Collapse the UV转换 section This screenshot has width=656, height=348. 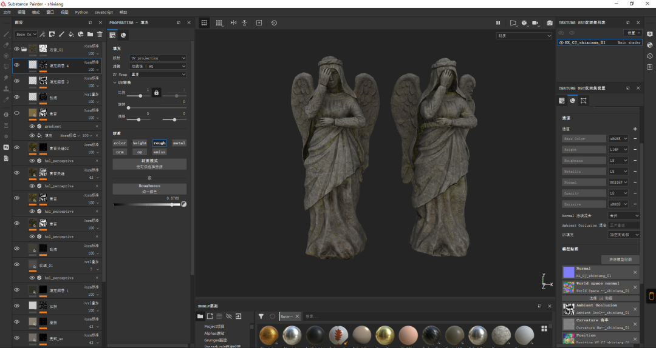click(115, 82)
